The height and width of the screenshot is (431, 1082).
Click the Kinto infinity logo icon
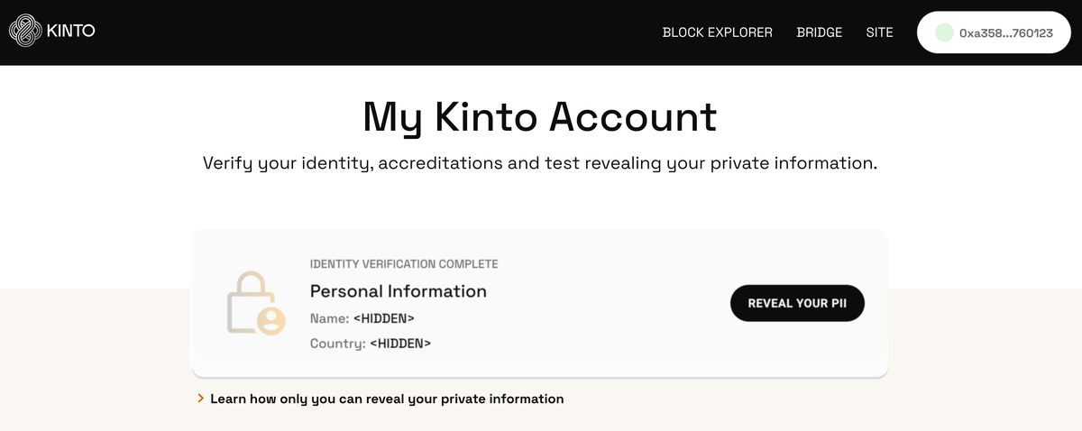coord(24,32)
